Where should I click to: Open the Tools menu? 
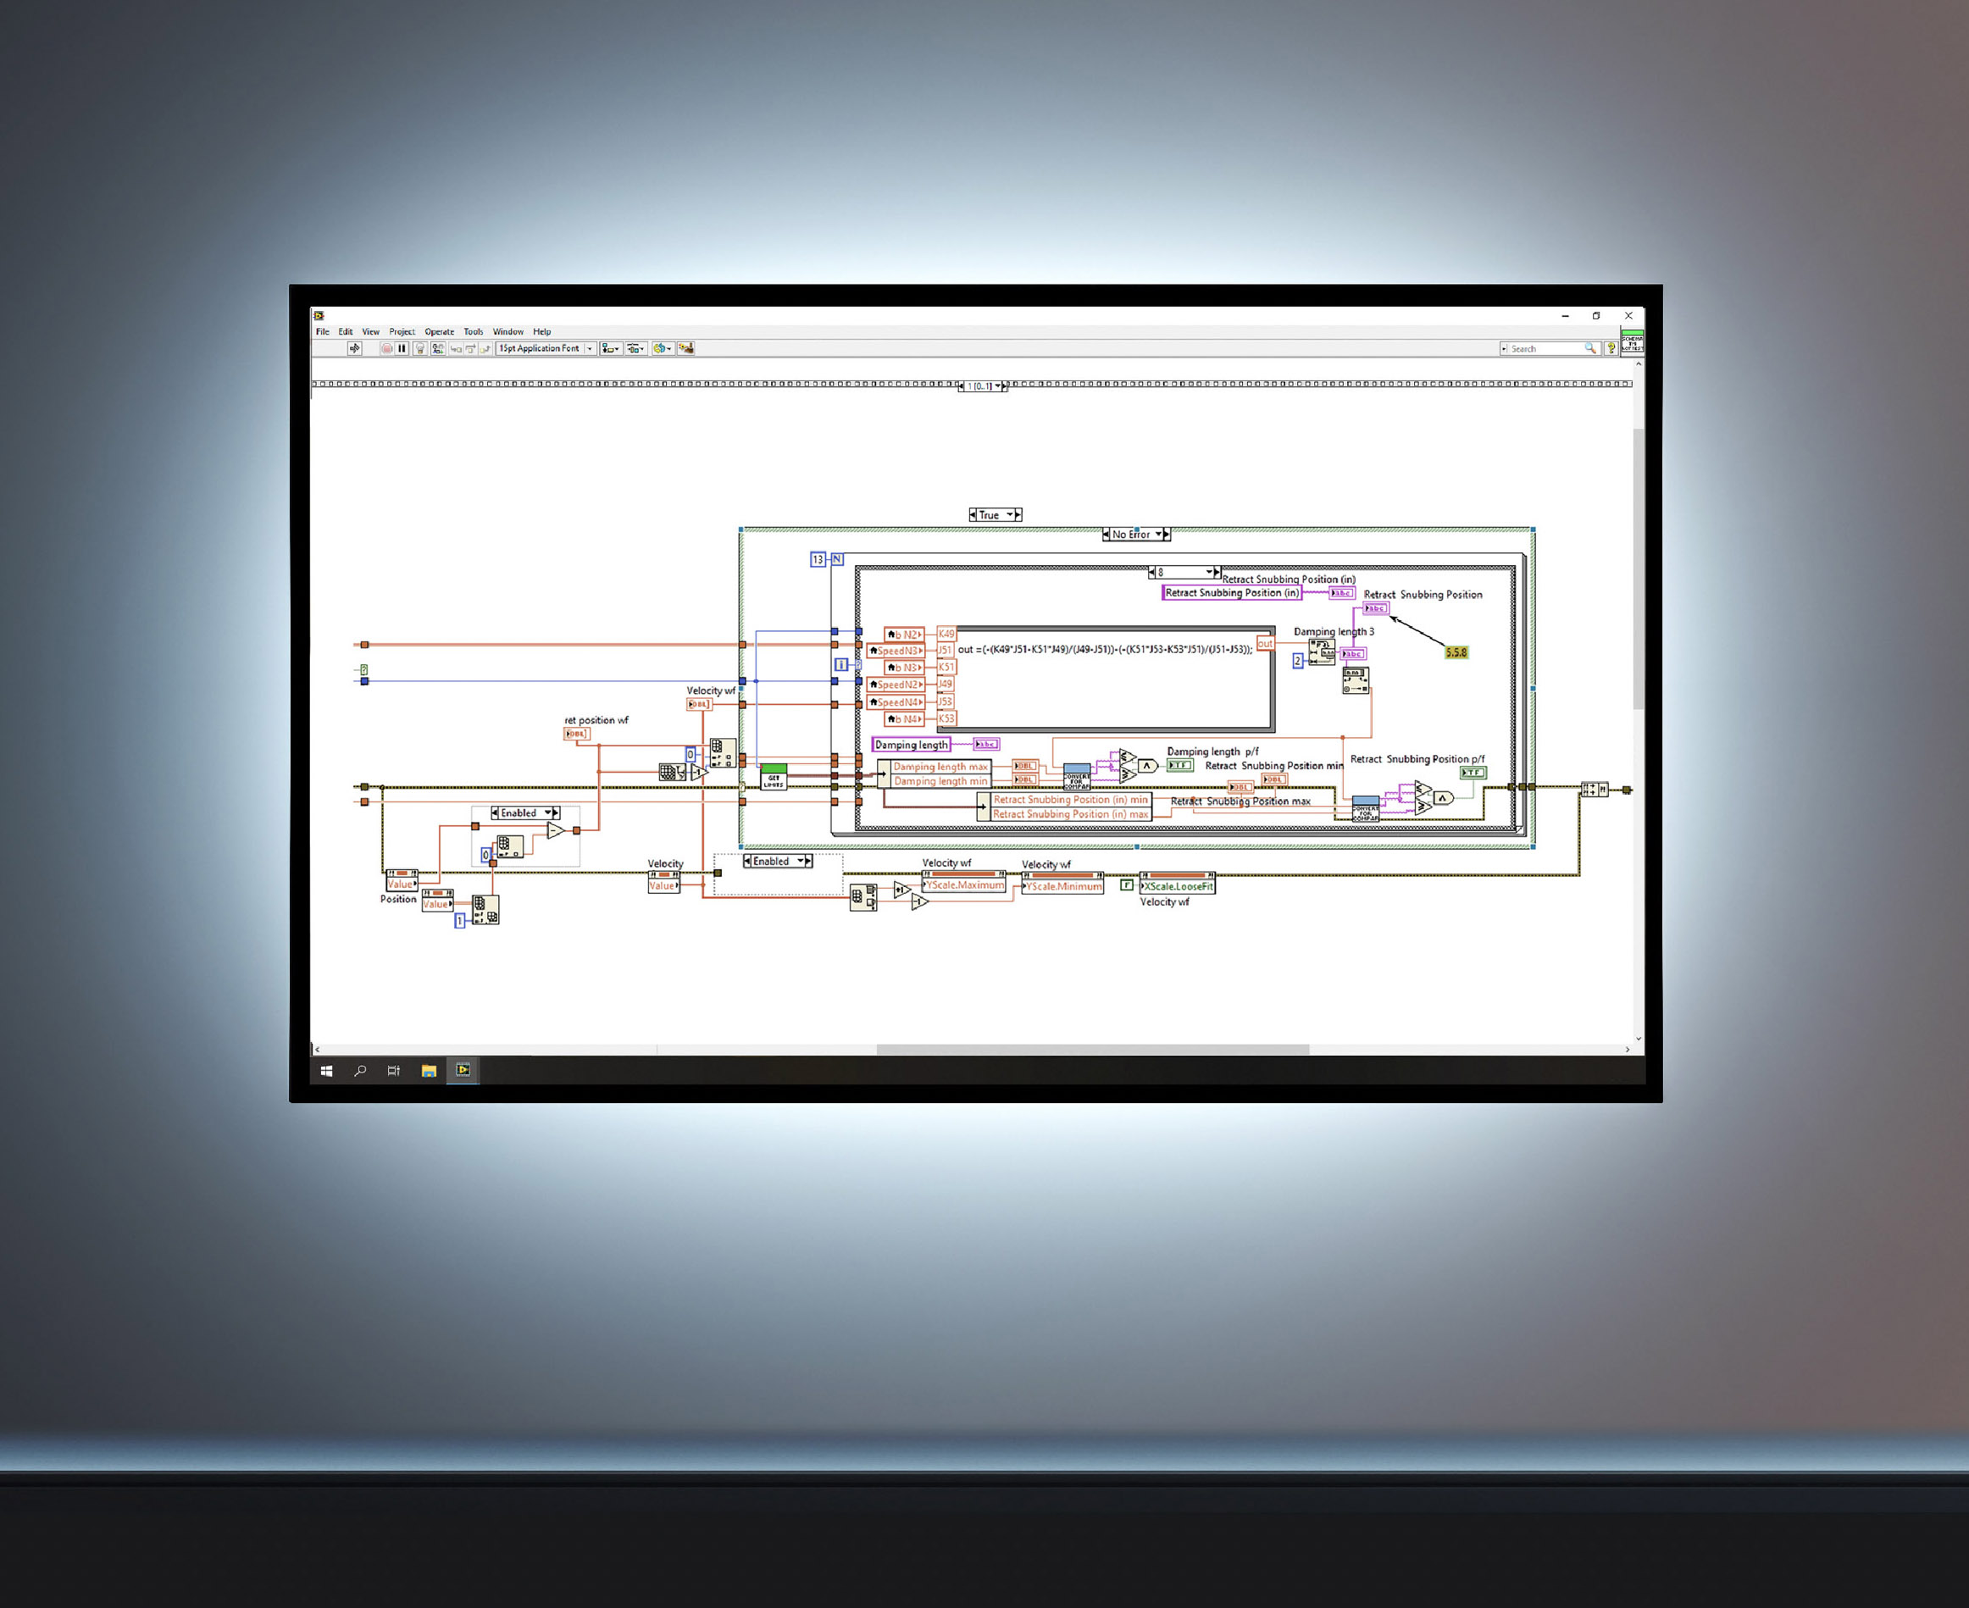tap(474, 331)
